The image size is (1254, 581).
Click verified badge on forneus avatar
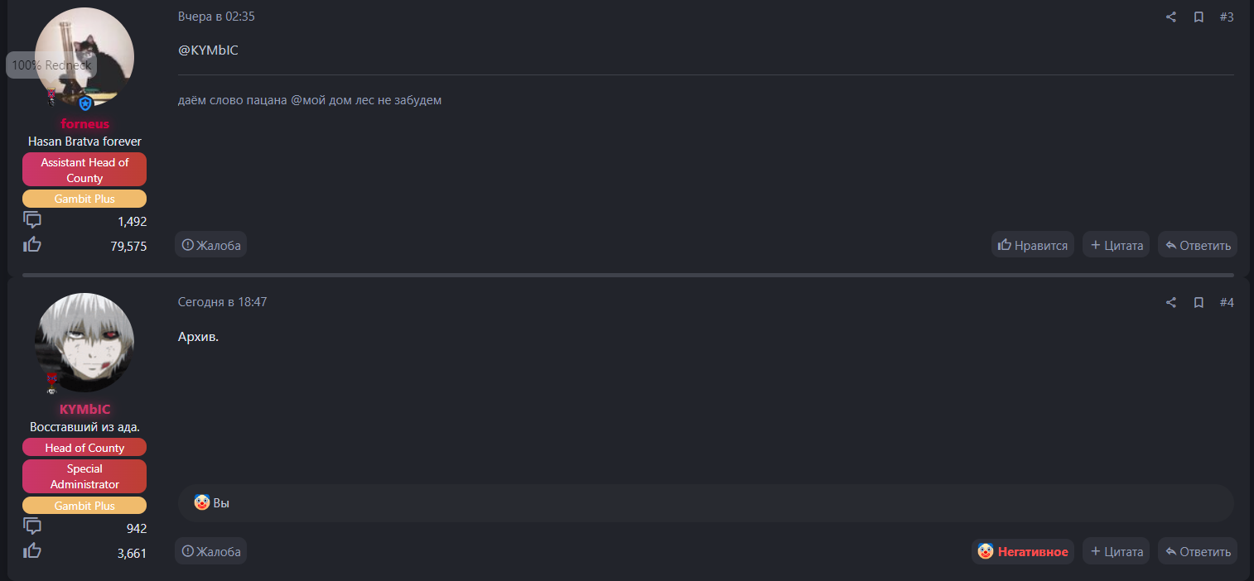point(85,104)
